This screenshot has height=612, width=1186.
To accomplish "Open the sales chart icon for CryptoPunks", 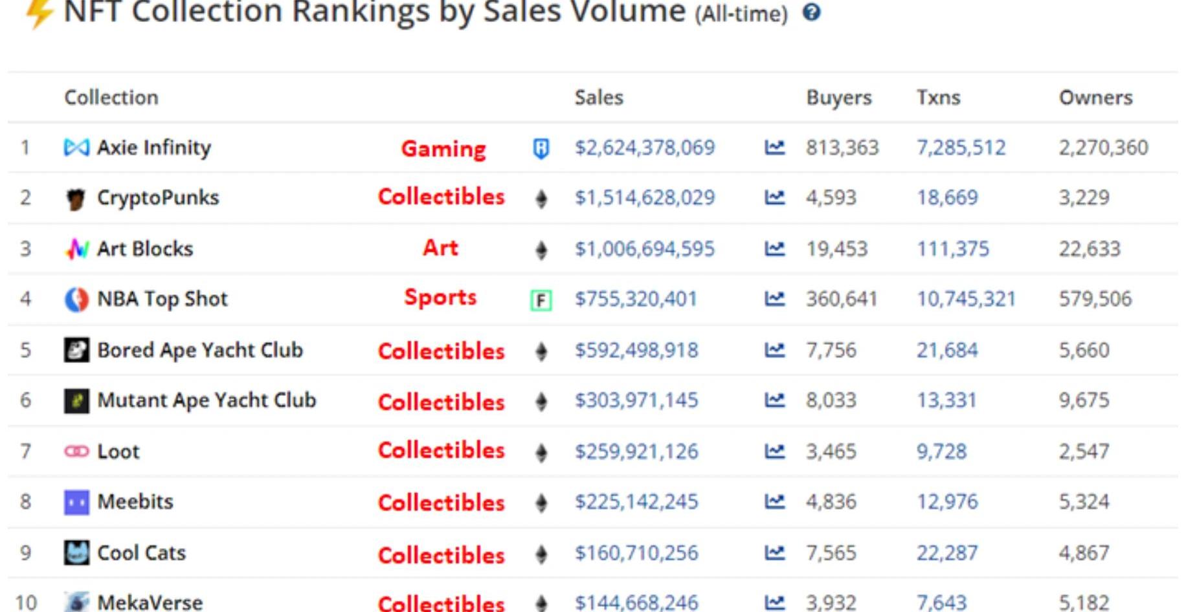I will 774,197.
